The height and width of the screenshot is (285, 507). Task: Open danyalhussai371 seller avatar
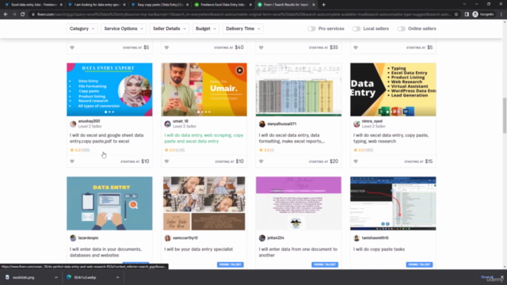(x=262, y=123)
